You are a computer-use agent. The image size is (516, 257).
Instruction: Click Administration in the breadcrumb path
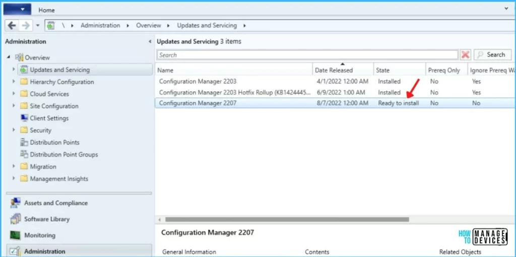(x=100, y=25)
